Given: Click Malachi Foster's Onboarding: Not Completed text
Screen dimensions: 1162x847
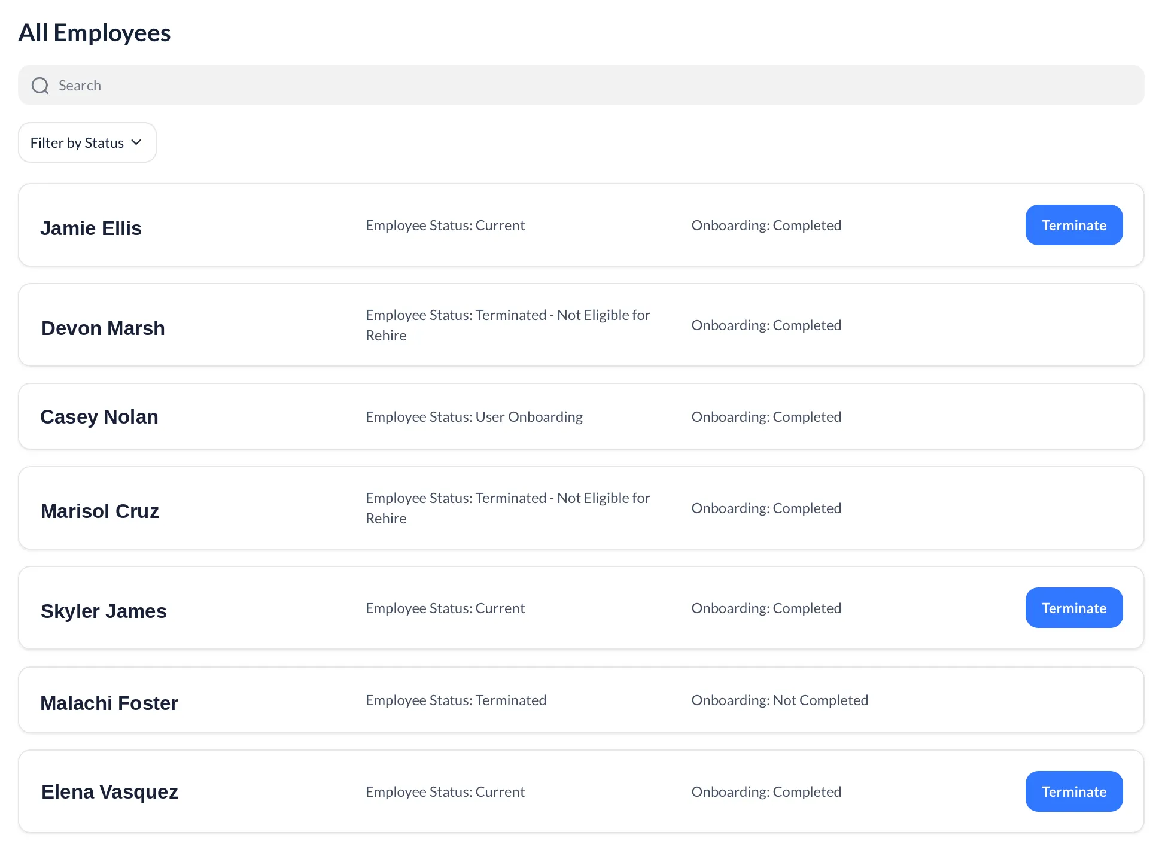Looking at the screenshot, I should point(780,700).
